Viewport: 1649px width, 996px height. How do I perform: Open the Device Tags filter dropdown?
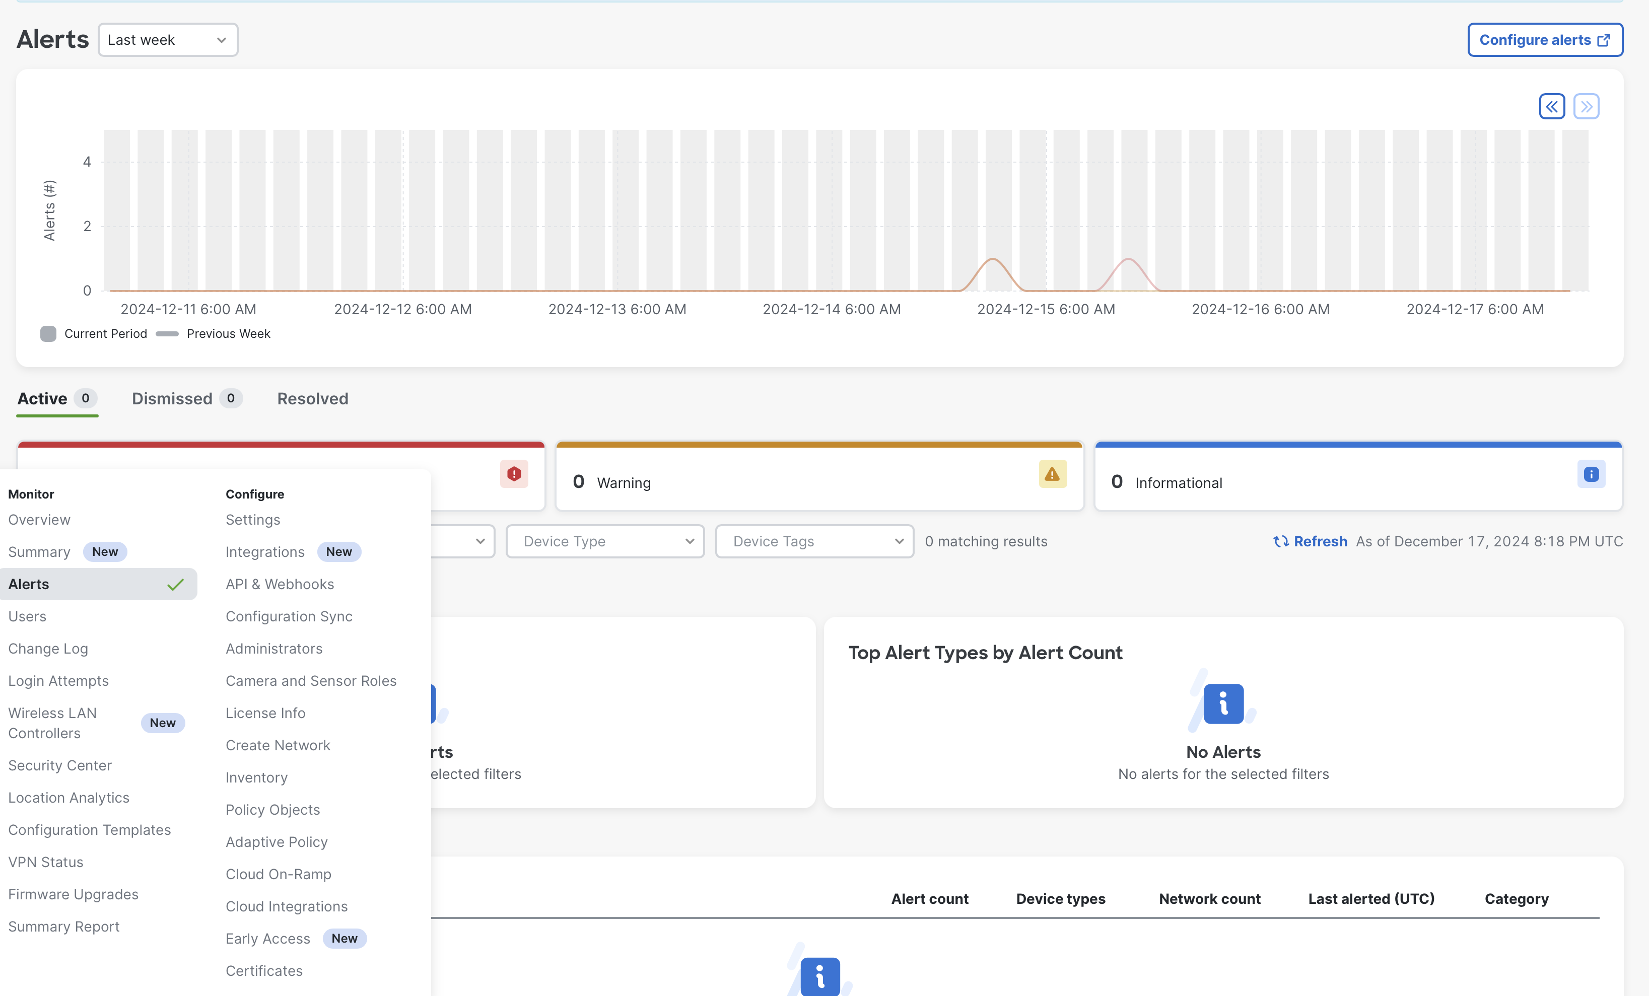[814, 541]
